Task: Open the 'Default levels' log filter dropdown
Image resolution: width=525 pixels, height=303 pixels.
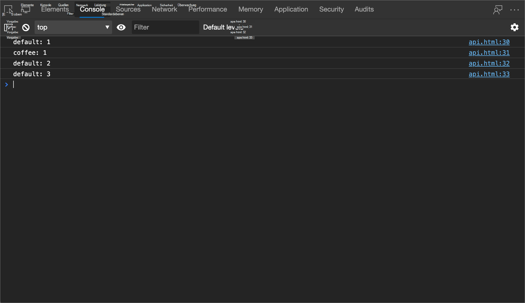Action: click(x=223, y=27)
